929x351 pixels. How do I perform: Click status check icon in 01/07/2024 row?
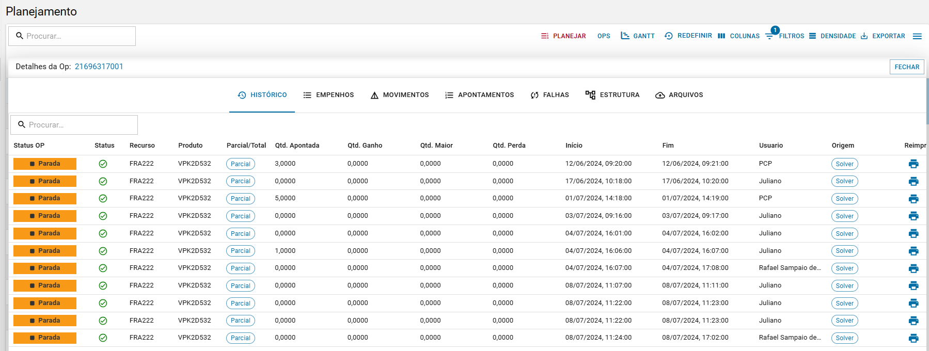[103, 199]
